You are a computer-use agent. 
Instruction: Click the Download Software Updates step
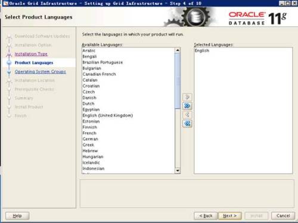(42, 36)
